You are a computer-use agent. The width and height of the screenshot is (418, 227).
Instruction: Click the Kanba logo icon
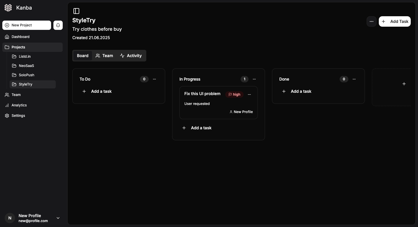[x=8, y=8]
